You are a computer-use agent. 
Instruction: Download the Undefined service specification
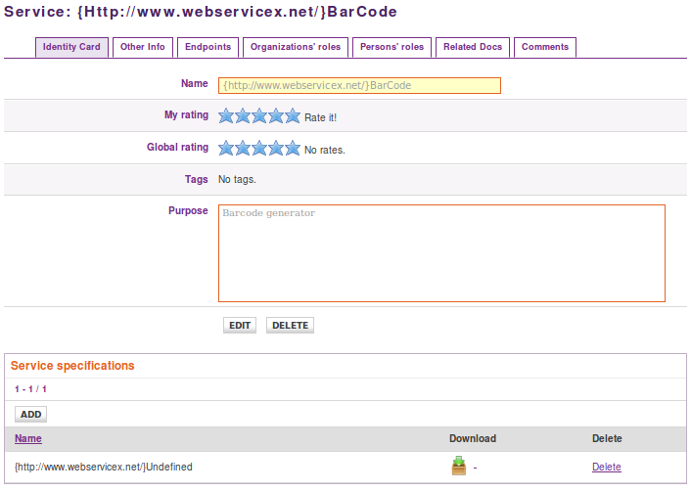point(459,467)
